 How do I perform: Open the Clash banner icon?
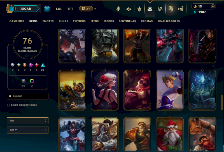coord(118,9)
